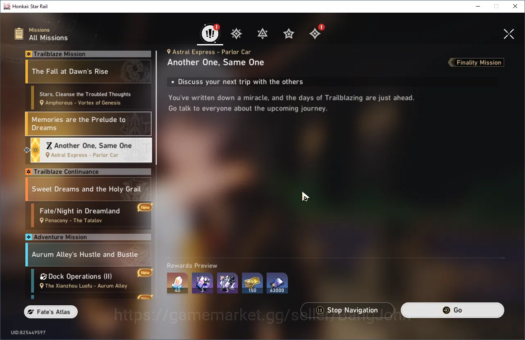Open Sweet Dreams and the Holy Grail
This screenshot has height=340, width=525.
pyautogui.click(x=88, y=189)
